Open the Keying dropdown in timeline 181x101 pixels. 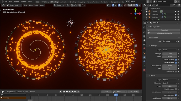[x=20, y=92]
